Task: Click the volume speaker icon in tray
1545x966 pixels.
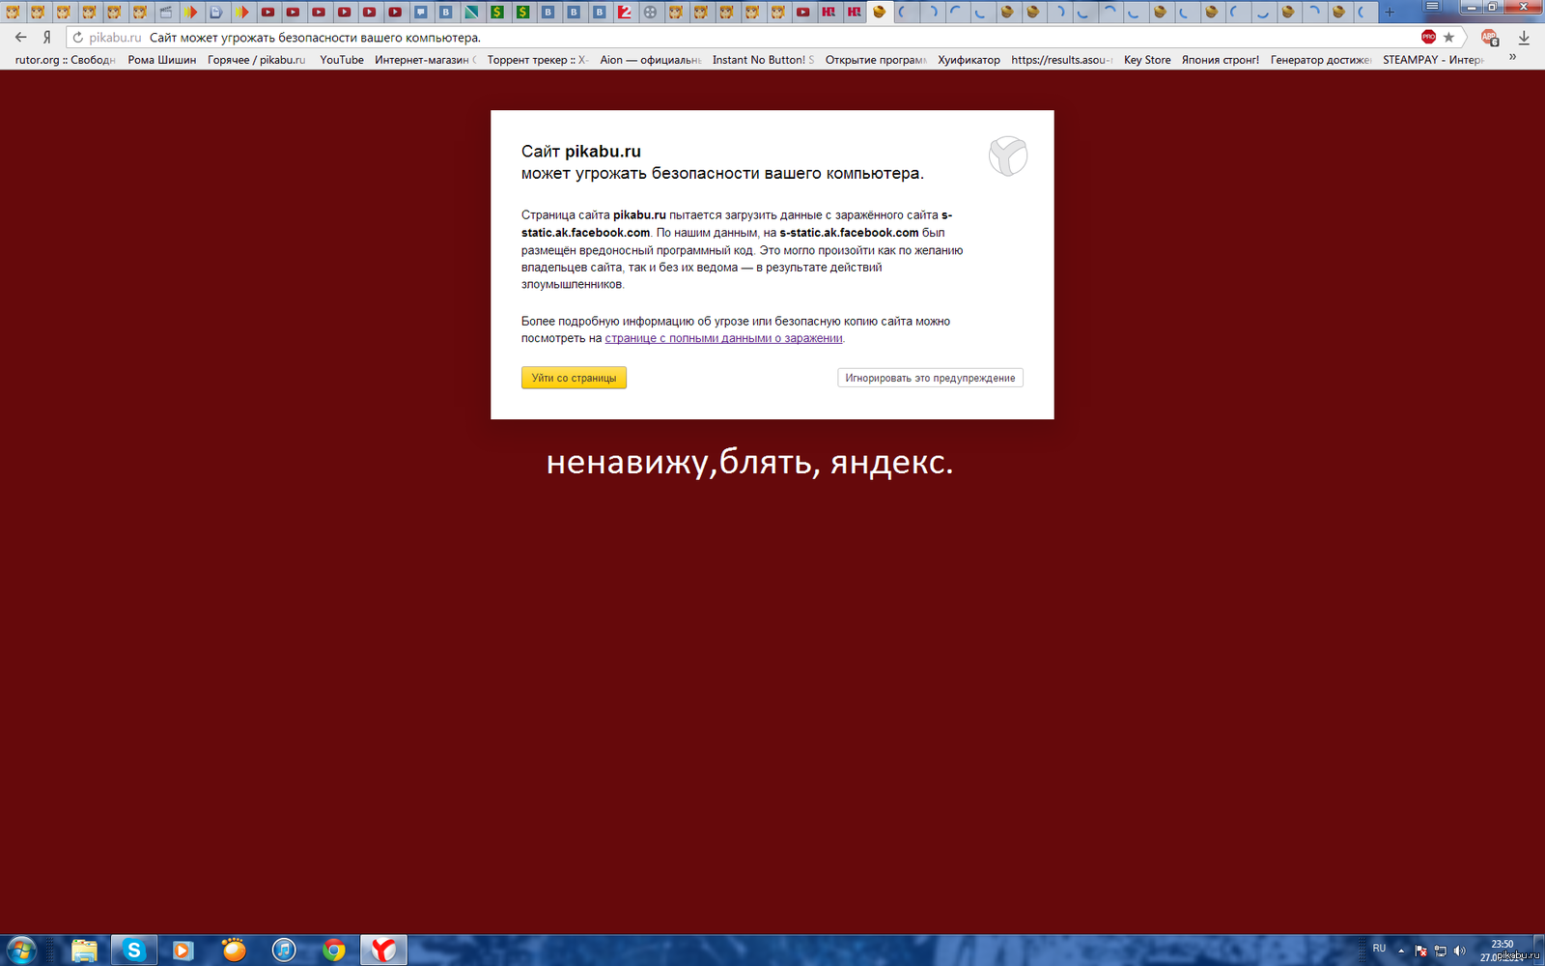Action: 1459,951
